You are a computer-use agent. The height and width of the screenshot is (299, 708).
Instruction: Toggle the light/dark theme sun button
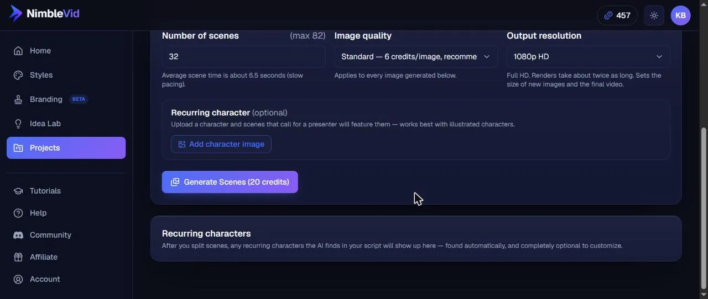click(x=654, y=15)
